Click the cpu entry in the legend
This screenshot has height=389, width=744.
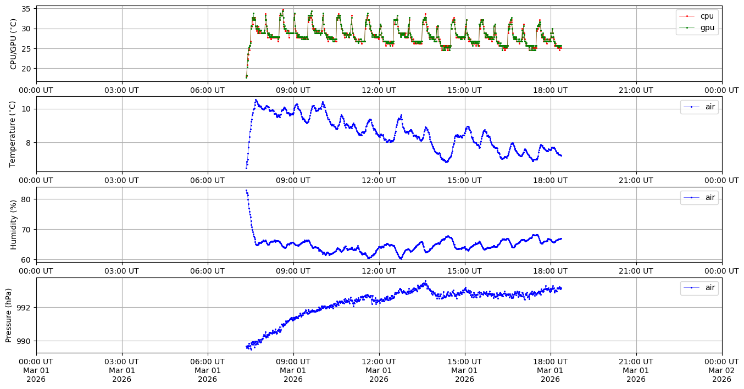tap(705, 16)
